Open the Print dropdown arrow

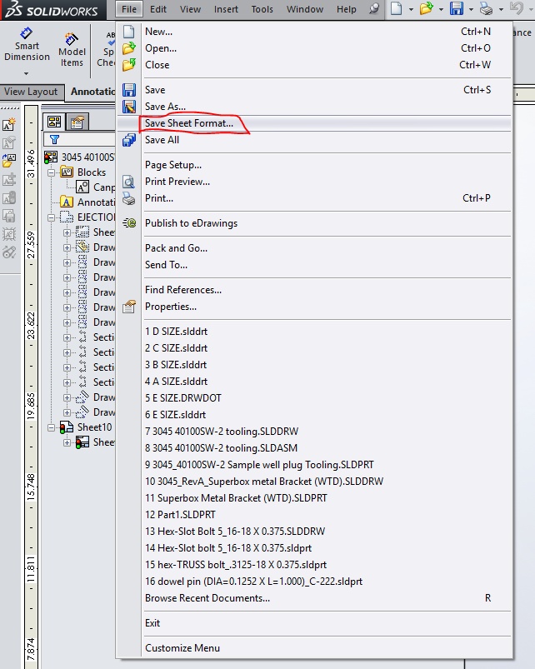(501, 9)
